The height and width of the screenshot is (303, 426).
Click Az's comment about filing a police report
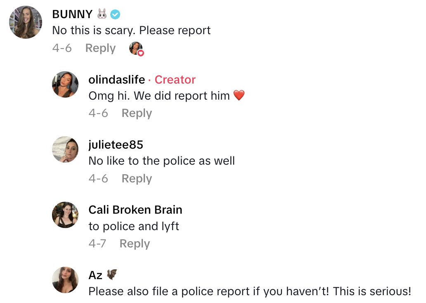pos(248,291)
